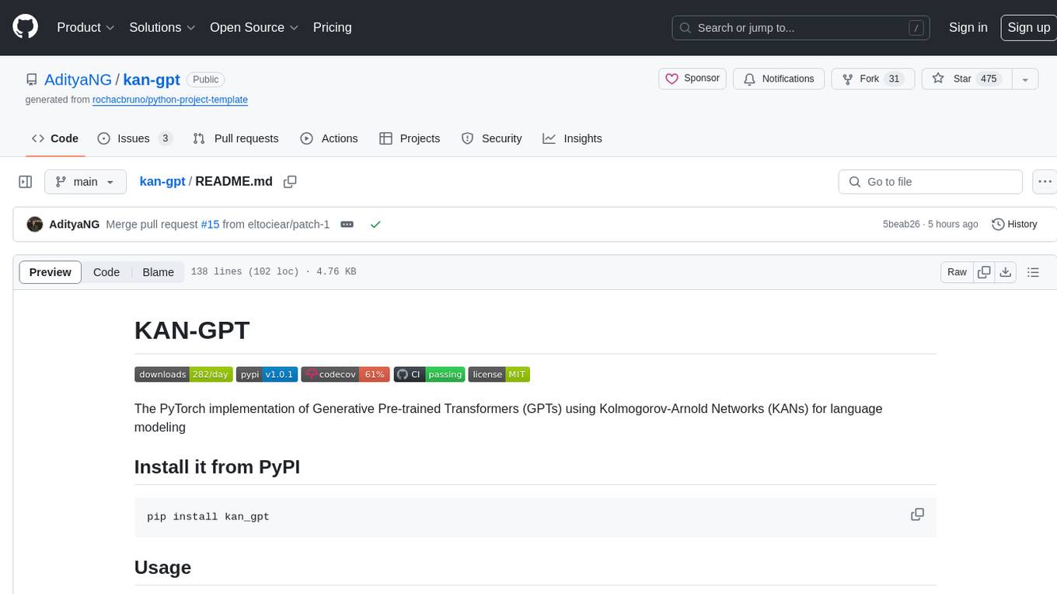Click the AdityaNG commit author avatar
The width and height of the screenshot is (1057, 594).
tap(34, 224)
